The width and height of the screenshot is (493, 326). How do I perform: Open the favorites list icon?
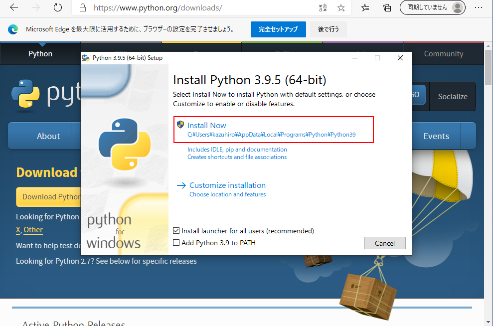365,8
